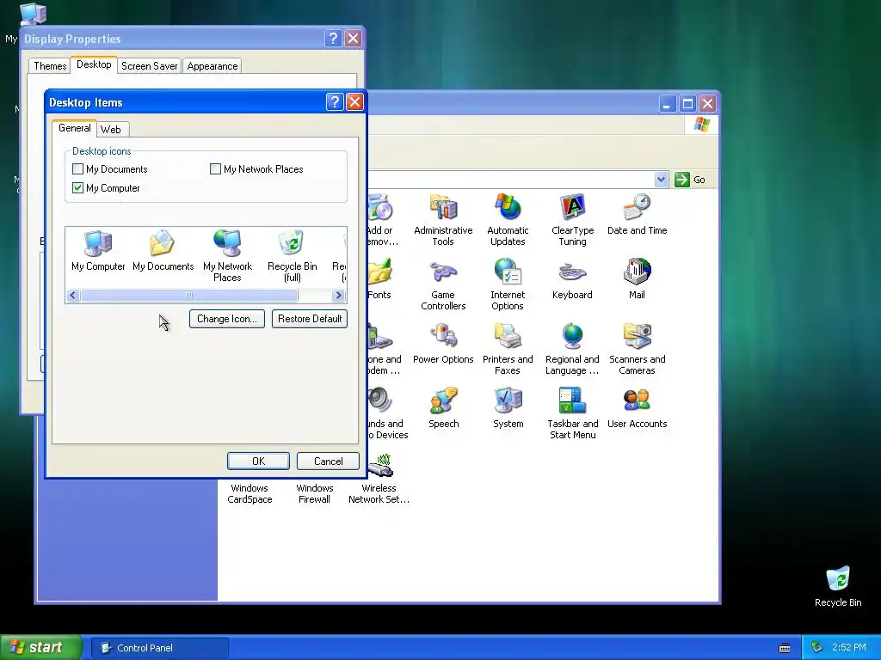Open System applet
881x660 pixels.
(508, 408)
